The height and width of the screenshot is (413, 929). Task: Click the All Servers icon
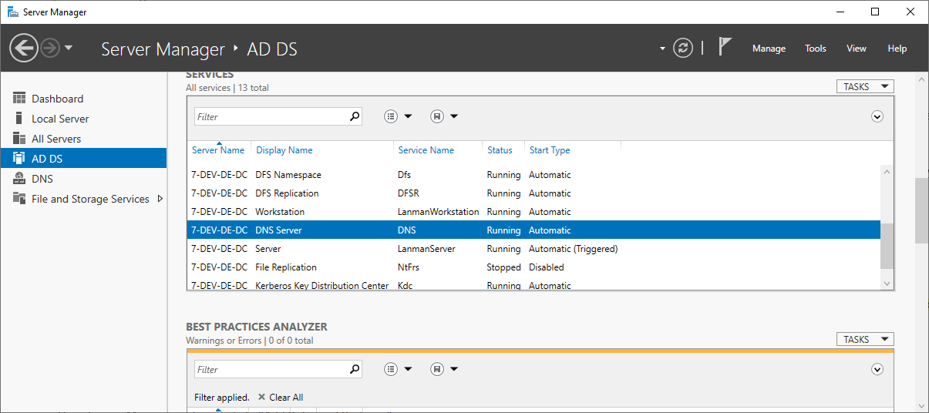click(19, 139)
